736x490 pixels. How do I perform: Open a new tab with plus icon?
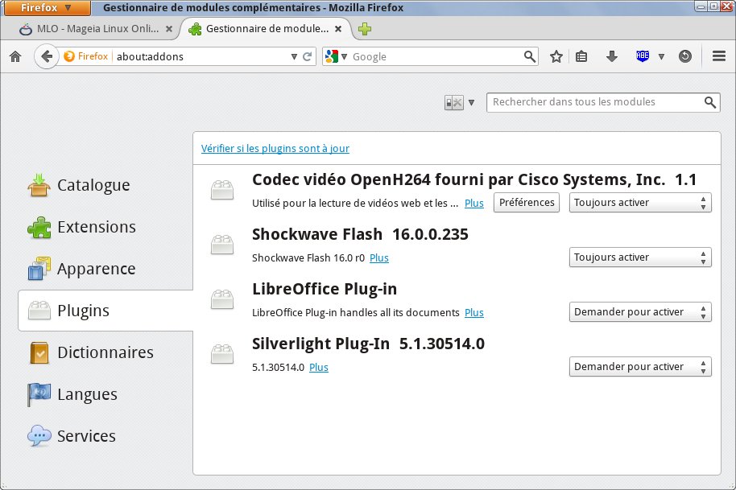(x=365, y=29)
